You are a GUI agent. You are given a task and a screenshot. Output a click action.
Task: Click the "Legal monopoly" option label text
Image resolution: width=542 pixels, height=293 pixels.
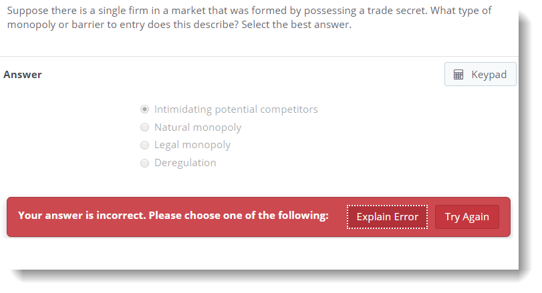click(x=192, y=145)
